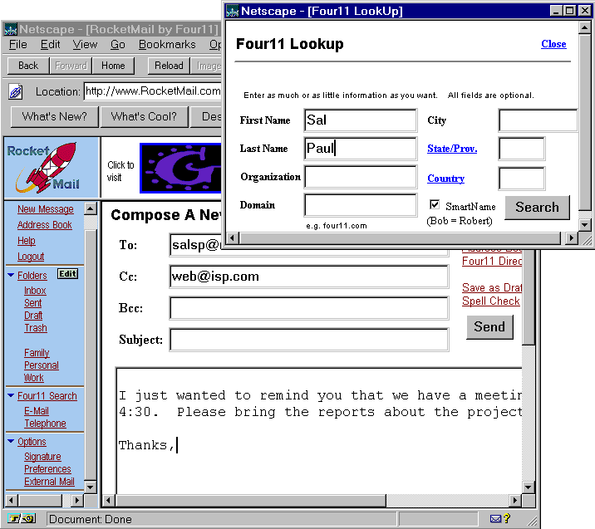Image resolution: width=595 pixels, height=529 pixels.
Task: Click the First Name field containing Sal
Action: pyautogui.click(x=361, y=120)
